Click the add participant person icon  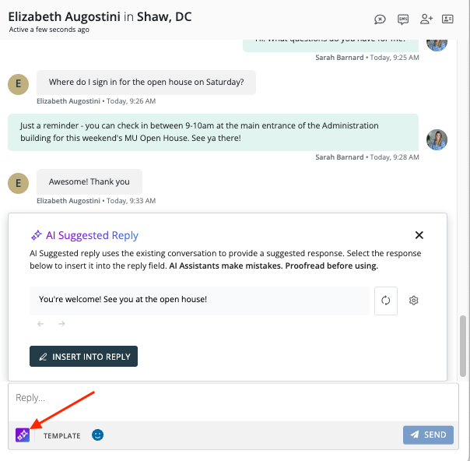(x=426, y=19)
